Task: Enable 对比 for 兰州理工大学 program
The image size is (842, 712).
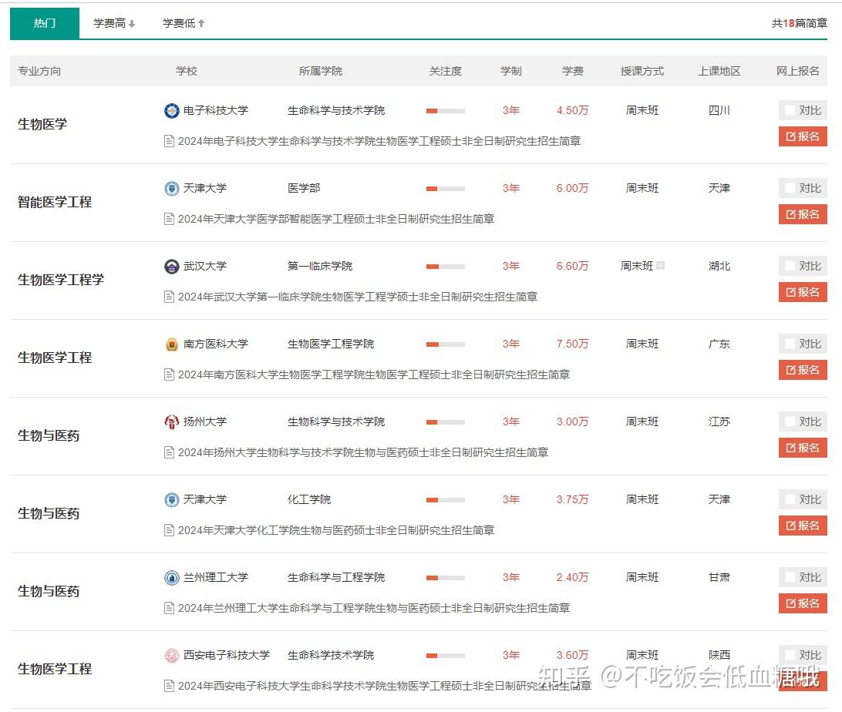Action: (x=790, y=578)
